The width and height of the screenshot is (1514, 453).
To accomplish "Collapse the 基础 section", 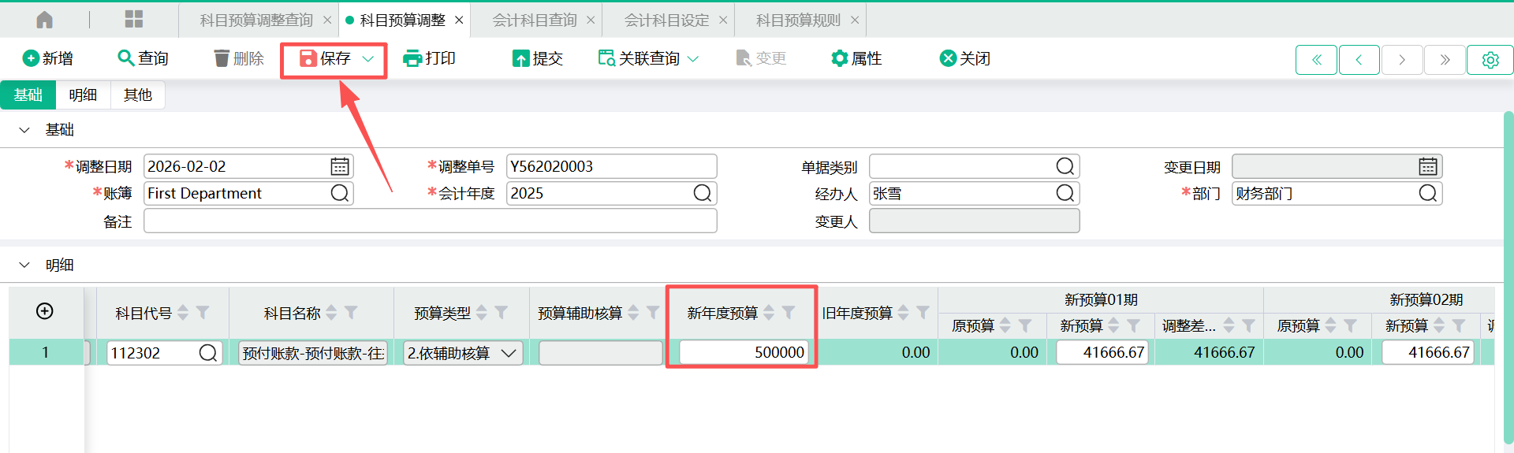I will pos(24,130).
